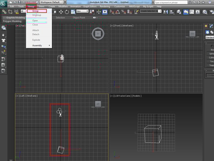Select the Bind to Space Warp tool
214x161 pixels.
coord(16,12)
